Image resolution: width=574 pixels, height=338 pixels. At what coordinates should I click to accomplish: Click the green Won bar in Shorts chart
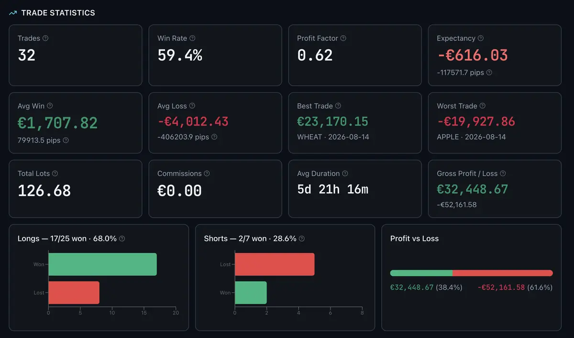click(x=251, y=293)
